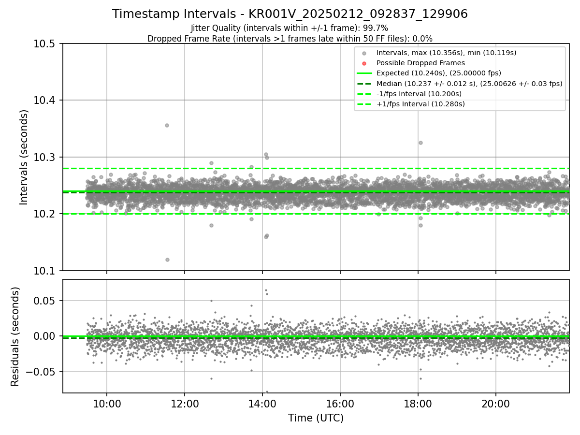Click the x-axis tick label '14:00'
Screen dimensions: 580x435
coord(262,404)
